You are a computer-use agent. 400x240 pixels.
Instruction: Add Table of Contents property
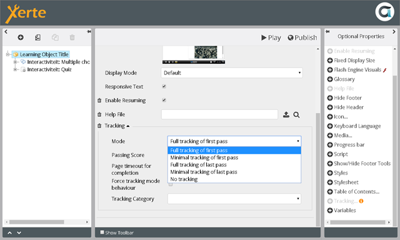click(353, 191)
